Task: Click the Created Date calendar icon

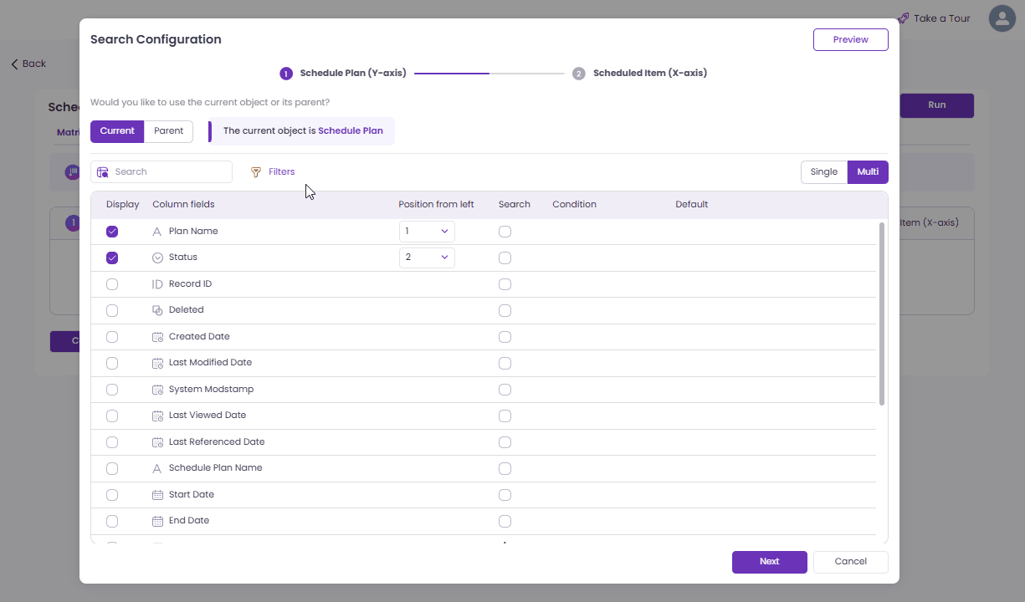Action: click(x=157, y=337)
